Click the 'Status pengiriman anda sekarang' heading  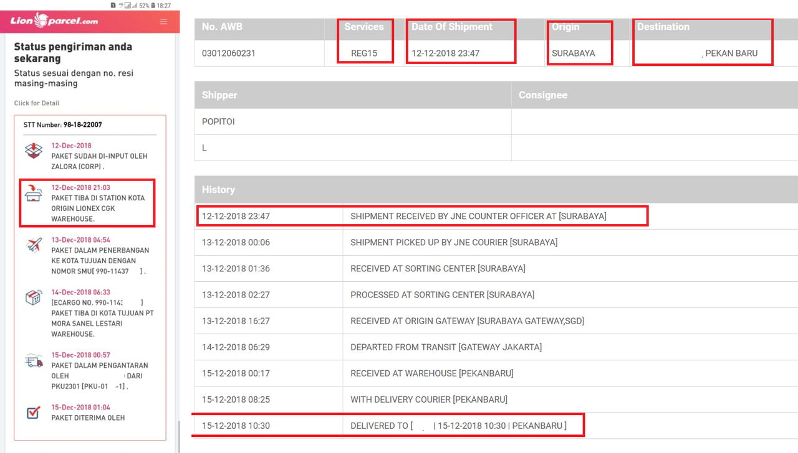point(73,52)
